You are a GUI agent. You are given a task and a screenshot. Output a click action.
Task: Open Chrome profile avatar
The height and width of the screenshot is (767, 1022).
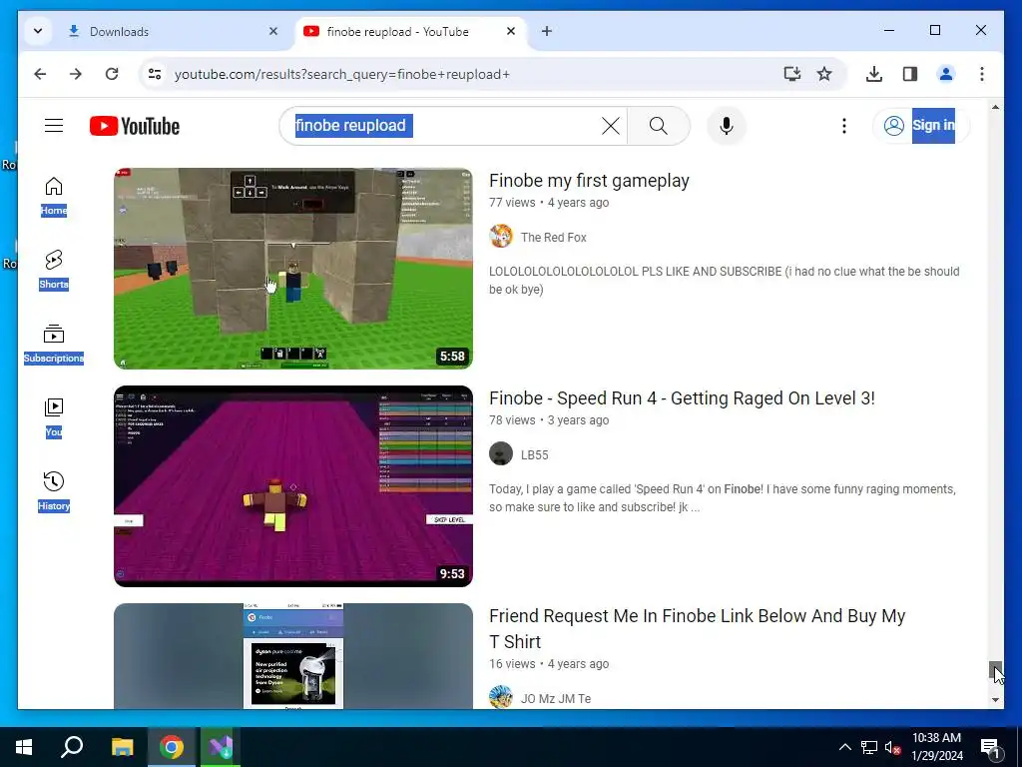point(946,74)
